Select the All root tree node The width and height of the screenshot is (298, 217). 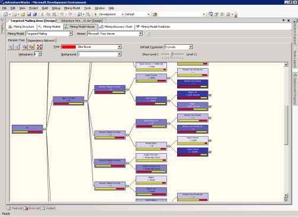pyautogui.click(x=27, y=129)
